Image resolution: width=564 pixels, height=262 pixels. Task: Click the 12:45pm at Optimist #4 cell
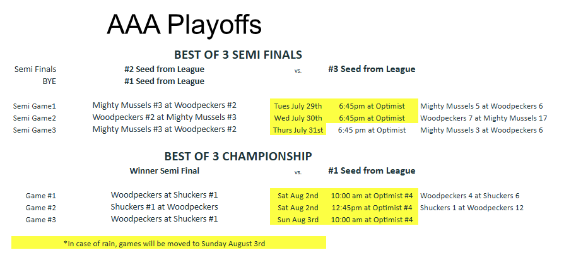(372, 208)
